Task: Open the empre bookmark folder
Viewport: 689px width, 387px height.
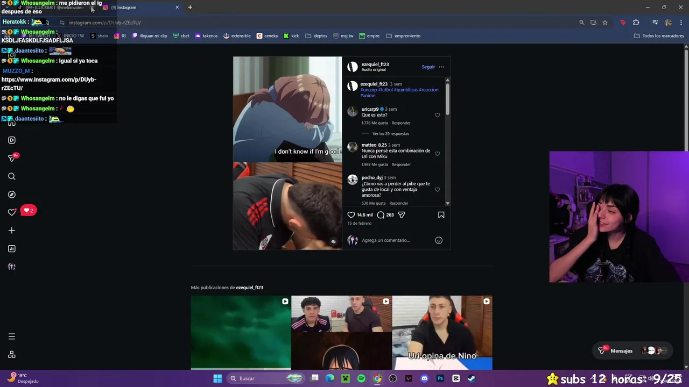Action: tap(369, 36)
